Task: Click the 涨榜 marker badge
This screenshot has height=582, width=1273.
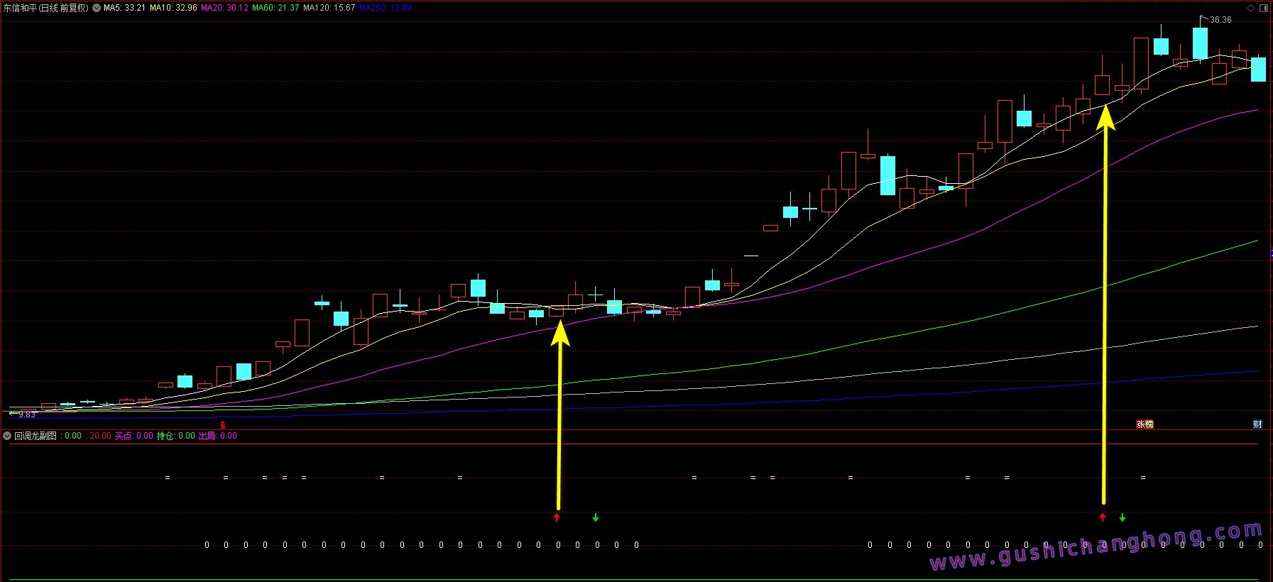Action: 1144,424
